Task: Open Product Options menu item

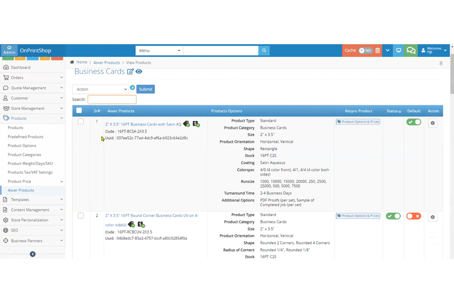Action: point(22,146)
